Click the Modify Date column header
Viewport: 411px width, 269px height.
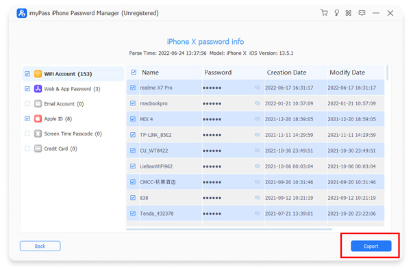coord(347,73)
